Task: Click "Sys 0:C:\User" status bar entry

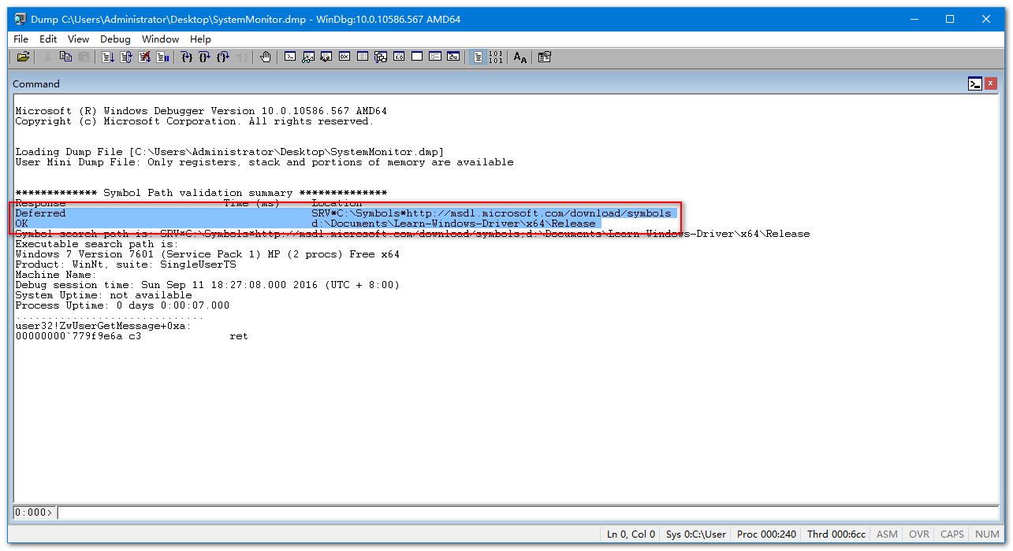Action: [696, 534]
